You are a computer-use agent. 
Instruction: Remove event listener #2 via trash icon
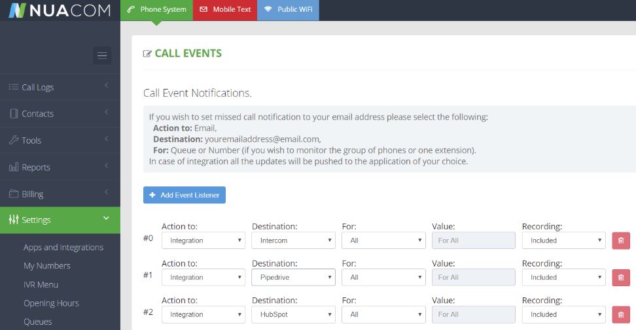(621, 314)
